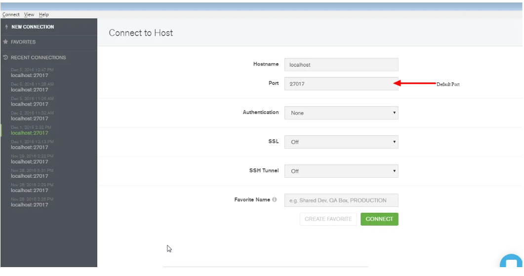Click the Favorites star icon
This screenshot has height=276, width=524.
pyautogui.click(x=6, y=42)
